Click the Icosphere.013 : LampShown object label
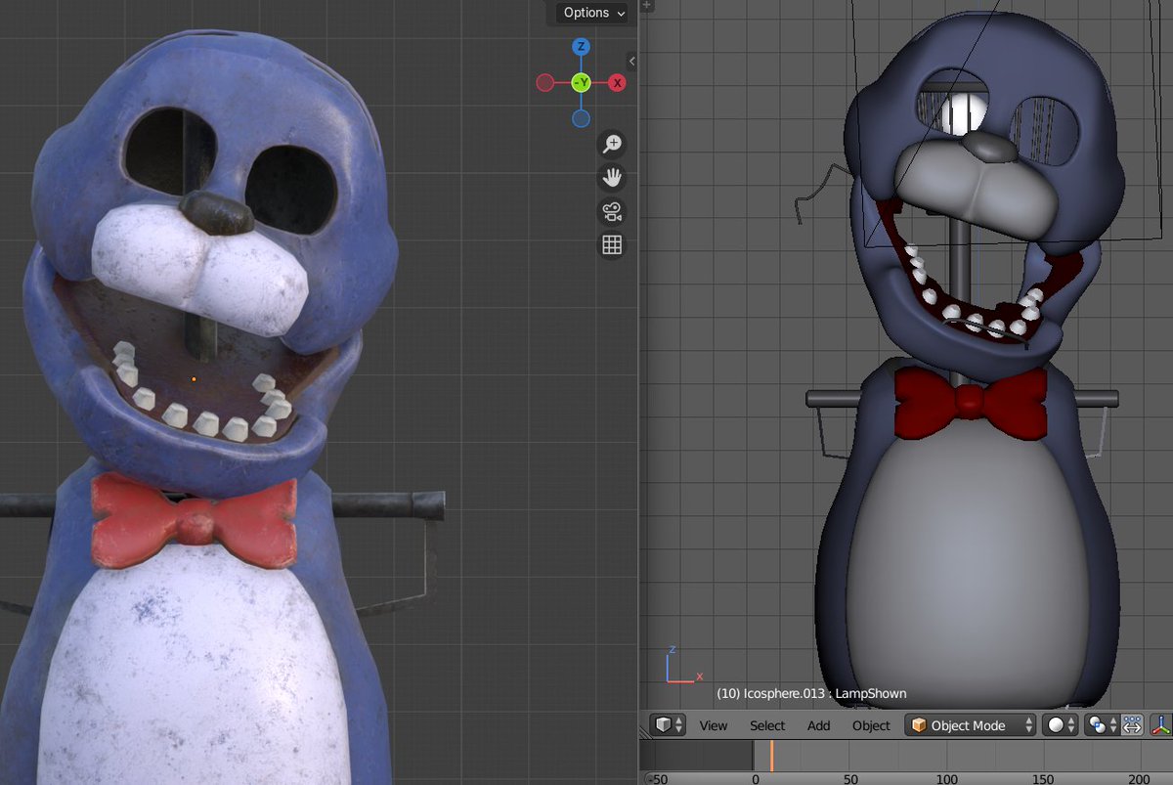This screenshot has height=785, width=1173. (811, 693)
